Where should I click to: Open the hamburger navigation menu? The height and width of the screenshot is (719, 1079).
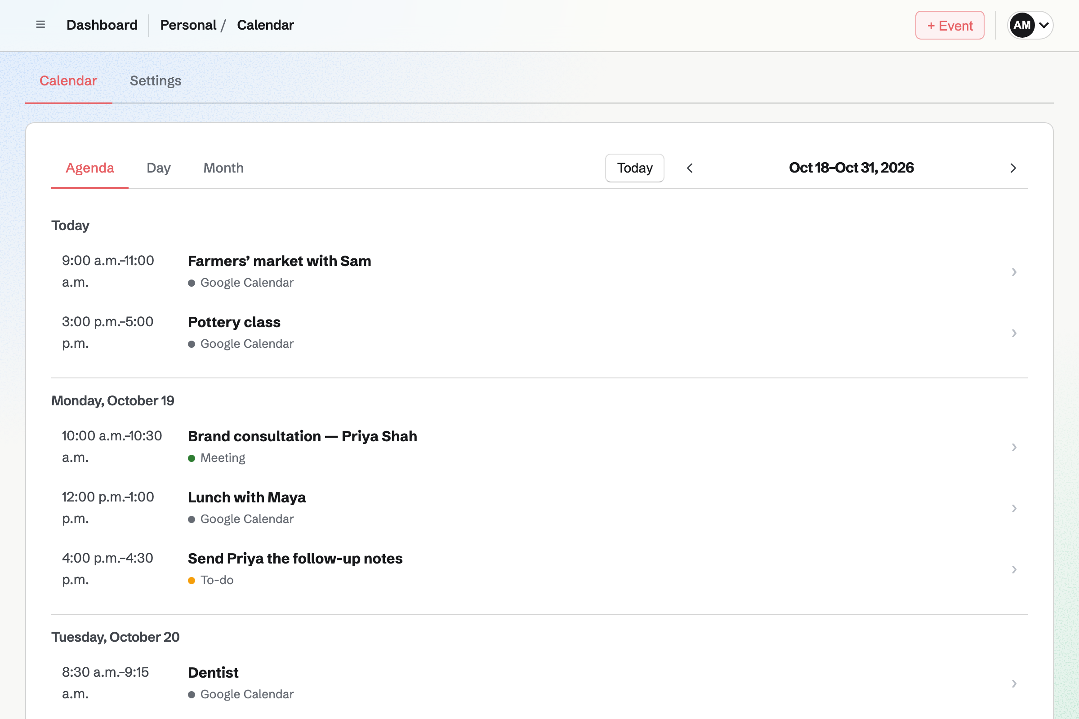40,25
